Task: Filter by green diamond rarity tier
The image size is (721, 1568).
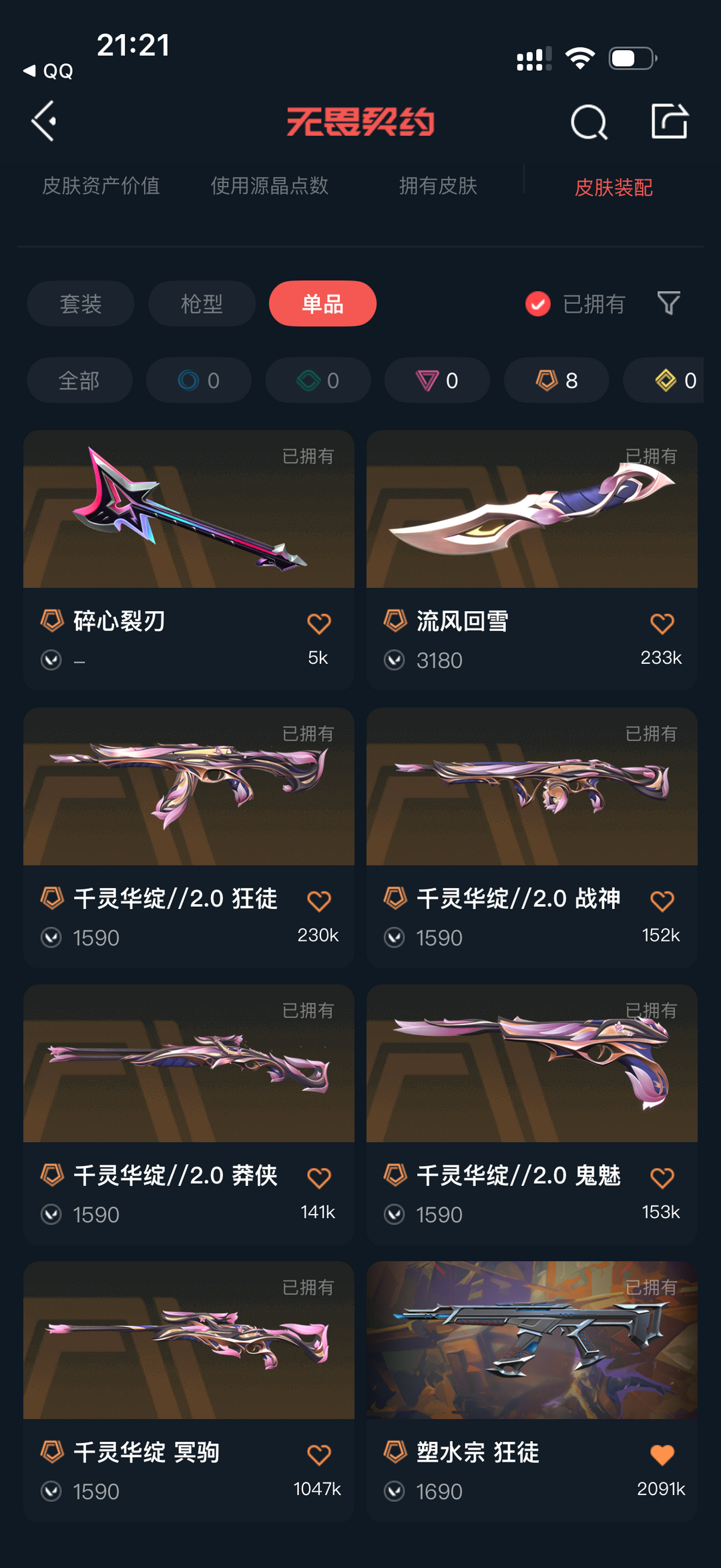Action: [318, 381]
